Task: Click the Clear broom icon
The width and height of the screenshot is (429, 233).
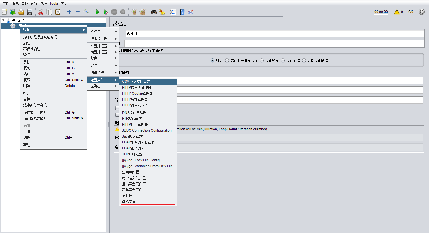Action: pyautogui.click(x=134, y=12)
